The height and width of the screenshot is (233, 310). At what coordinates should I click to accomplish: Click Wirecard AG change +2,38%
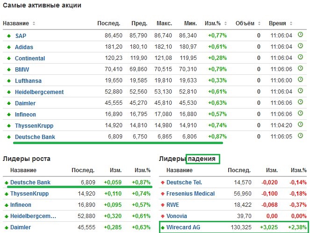297,227
